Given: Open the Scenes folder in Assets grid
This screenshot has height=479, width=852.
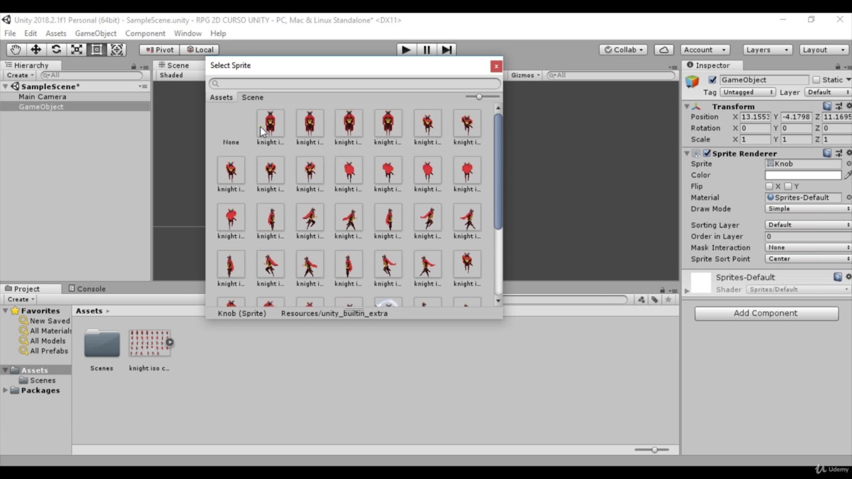Looking at the screenshot, I should (x=102, y=343).
